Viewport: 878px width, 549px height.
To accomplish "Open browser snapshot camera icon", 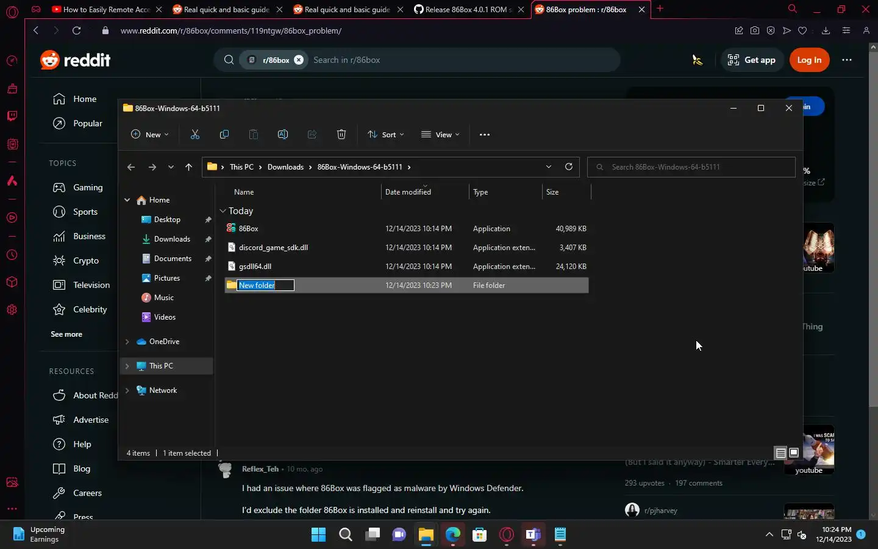I will click(x=755, y=30).
